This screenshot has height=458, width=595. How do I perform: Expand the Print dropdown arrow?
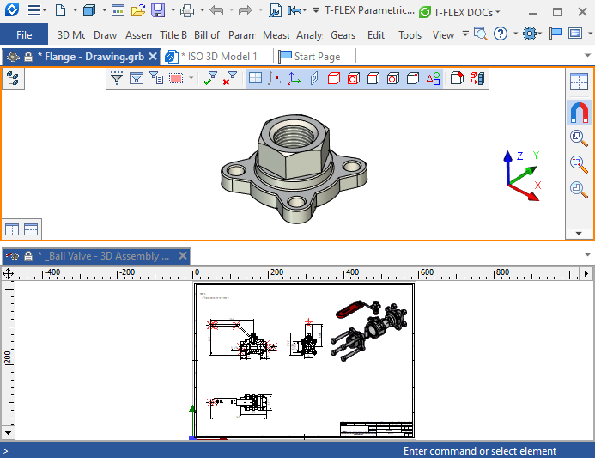203,10
